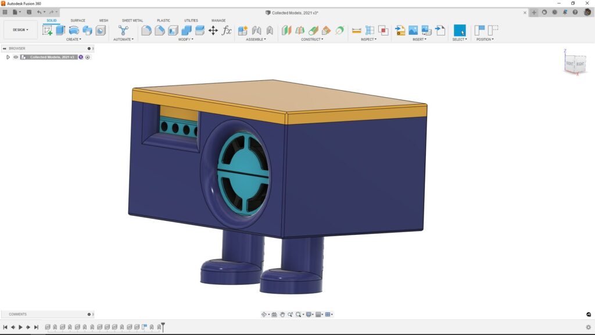
Task: Save the design with Save icon
Action: pos(29,12)
